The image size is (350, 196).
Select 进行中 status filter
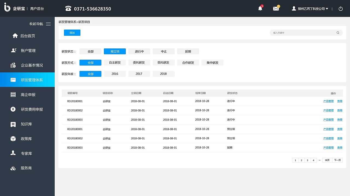click(139, 51)
